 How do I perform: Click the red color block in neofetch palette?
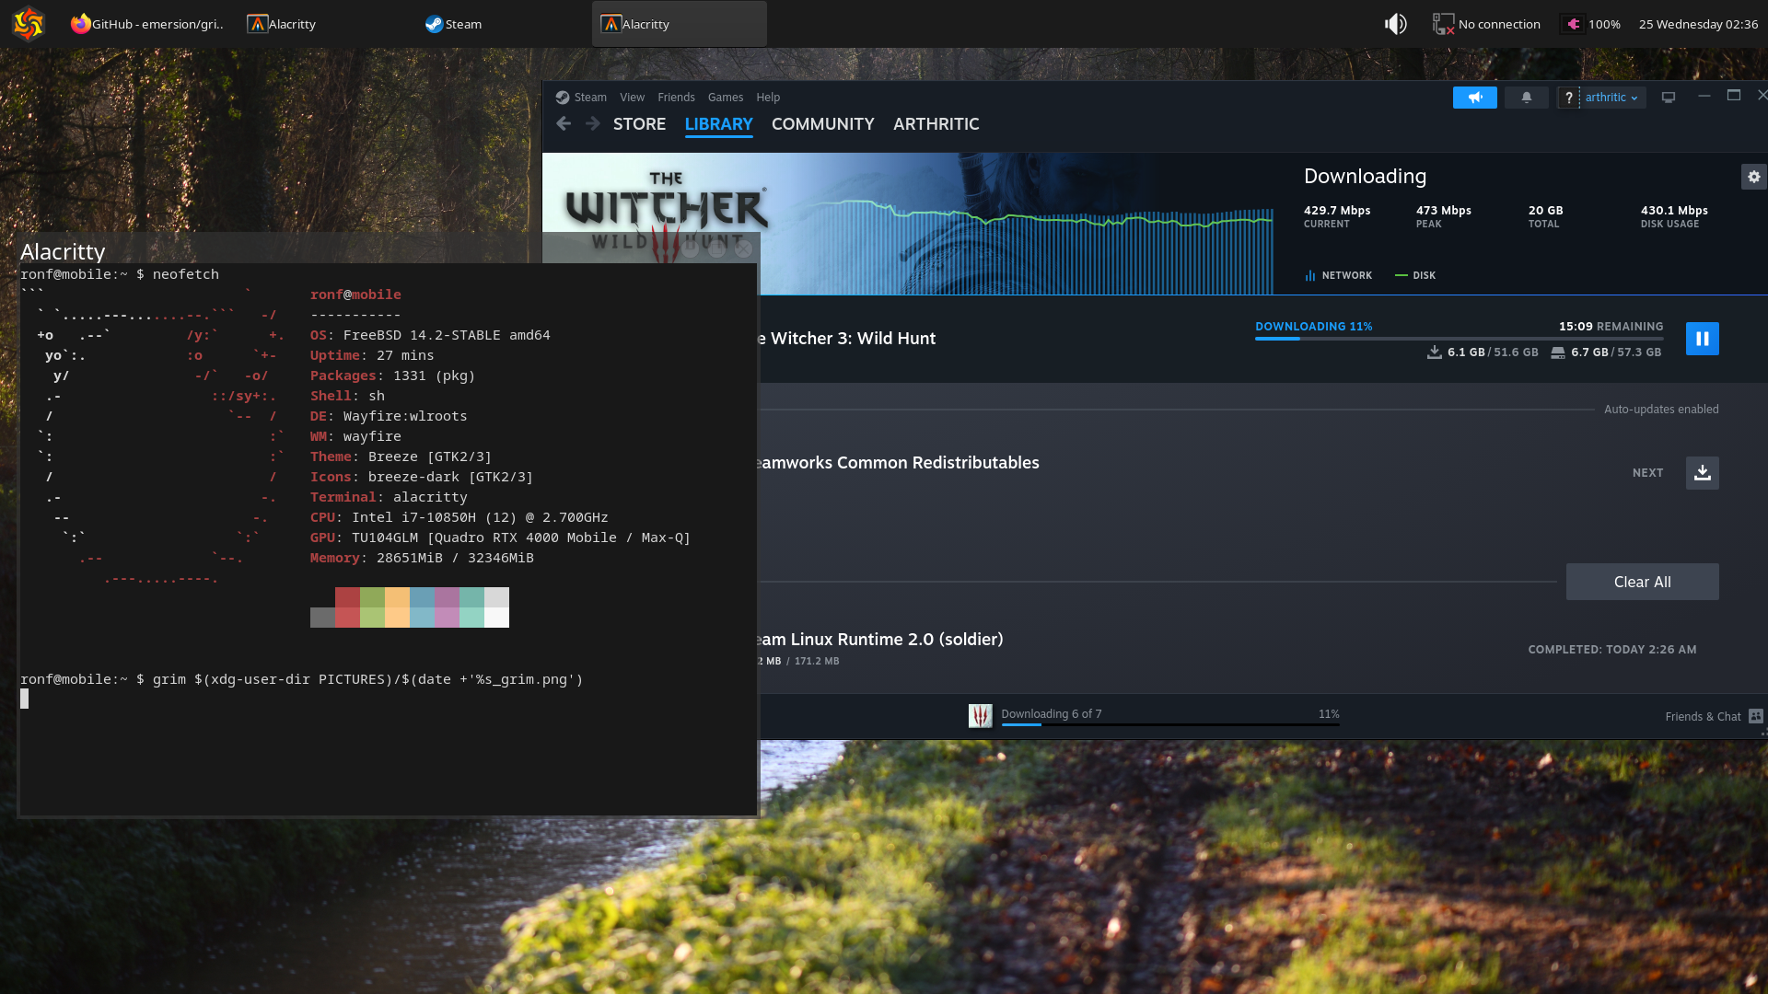coord(347,607)
